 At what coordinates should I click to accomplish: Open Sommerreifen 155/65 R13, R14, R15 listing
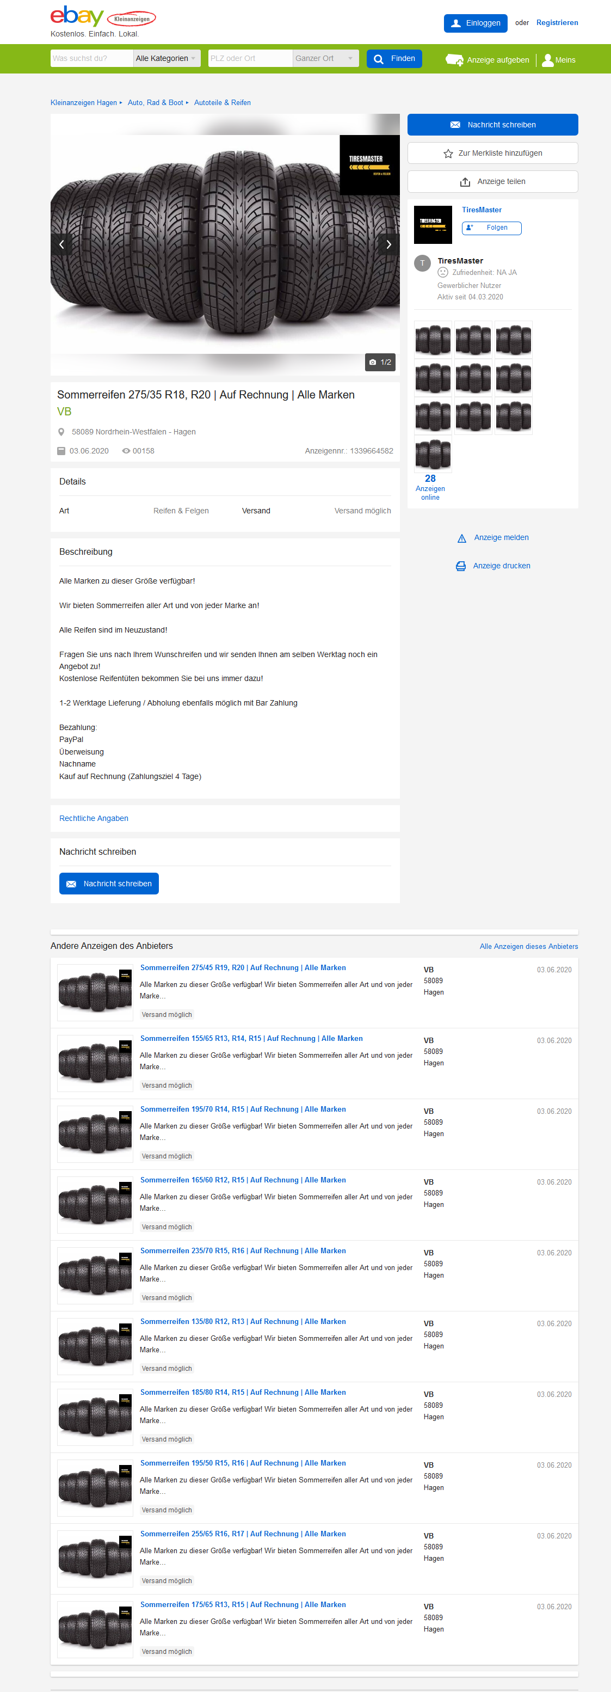[251, 1039]
